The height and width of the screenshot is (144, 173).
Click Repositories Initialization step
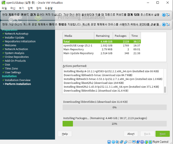click(20, 41)
